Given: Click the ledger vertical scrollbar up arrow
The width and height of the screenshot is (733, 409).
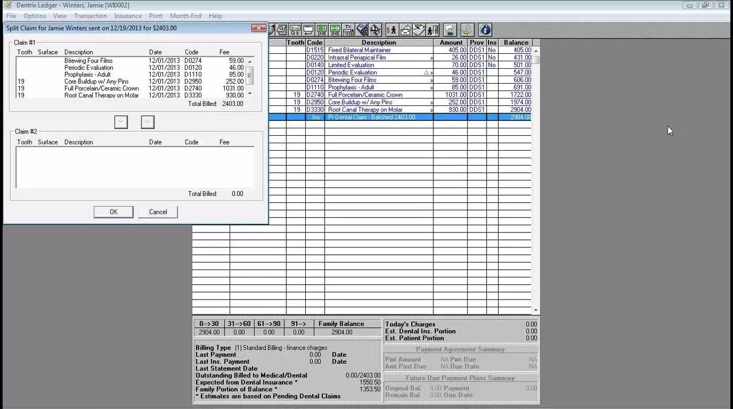Looking at the screenshot, I should point(536,51).
